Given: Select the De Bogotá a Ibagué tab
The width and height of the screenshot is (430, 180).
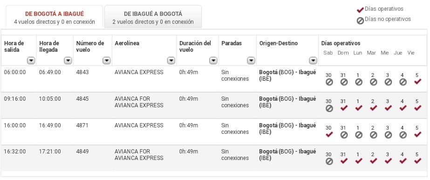Looking at the screenshot, I should click(55, 17).
